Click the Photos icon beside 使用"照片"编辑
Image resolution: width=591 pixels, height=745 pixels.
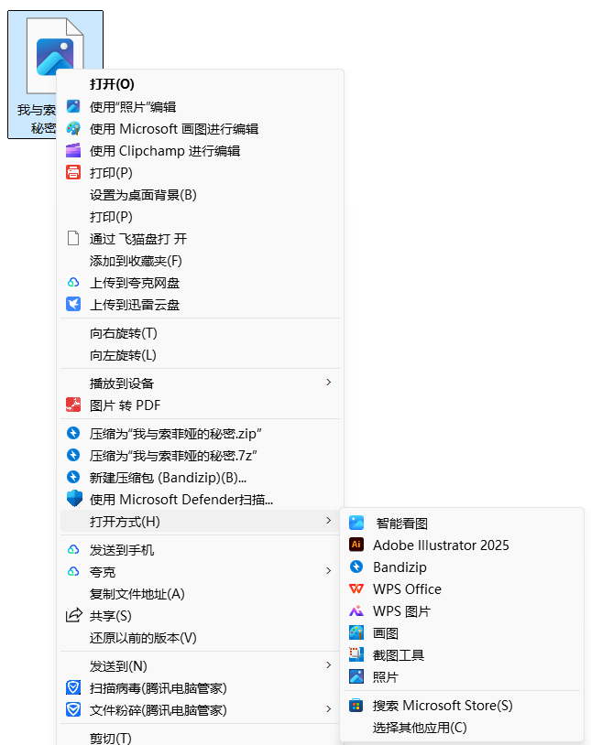[73, 106]
